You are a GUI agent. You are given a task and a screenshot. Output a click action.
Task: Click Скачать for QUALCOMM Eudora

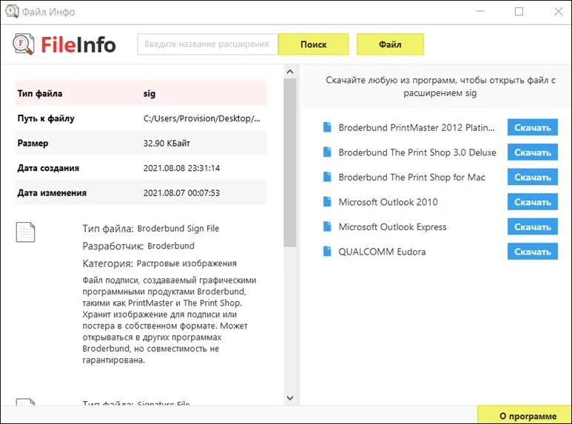[532, 252]
